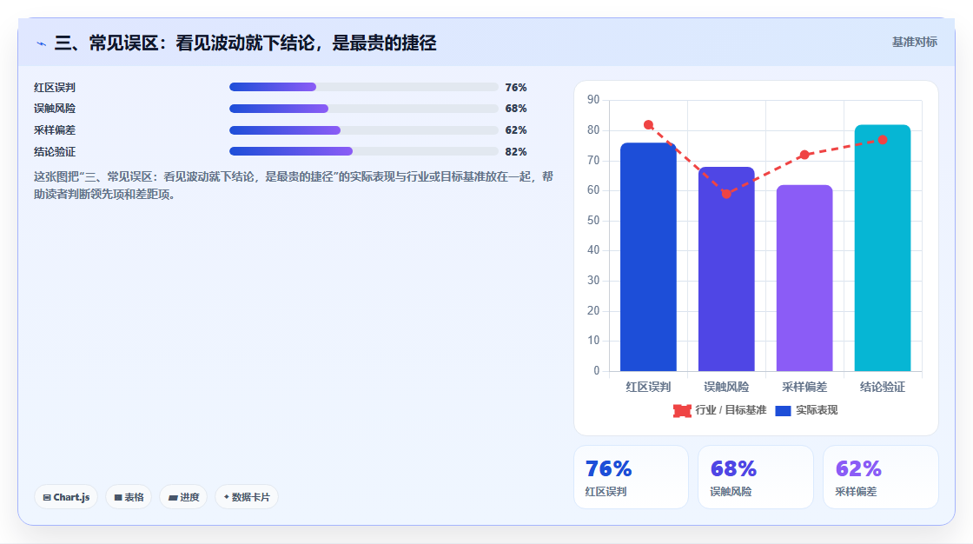Click the 误触风险 x-axis label in the chart
Image resolution: width=973 pixels, height=544 pixels.
click(726, 388)
